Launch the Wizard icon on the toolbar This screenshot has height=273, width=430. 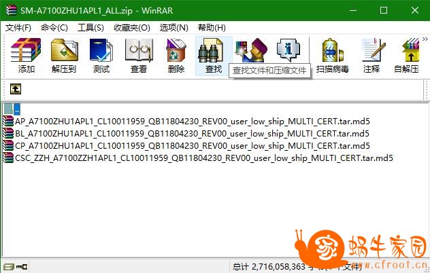click(251, 50)
